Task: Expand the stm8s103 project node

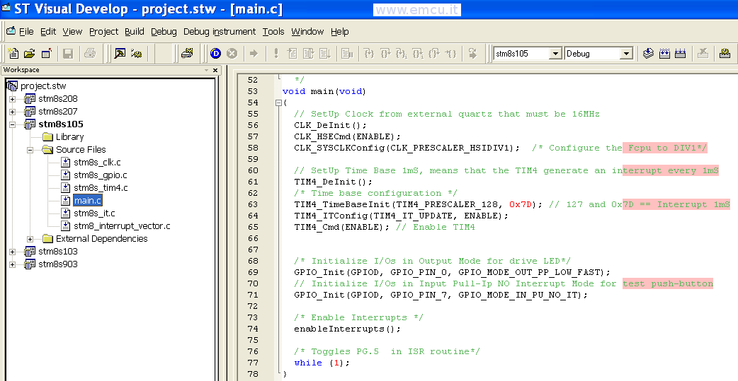Action: pyautogui.click(x=12, y=252)
